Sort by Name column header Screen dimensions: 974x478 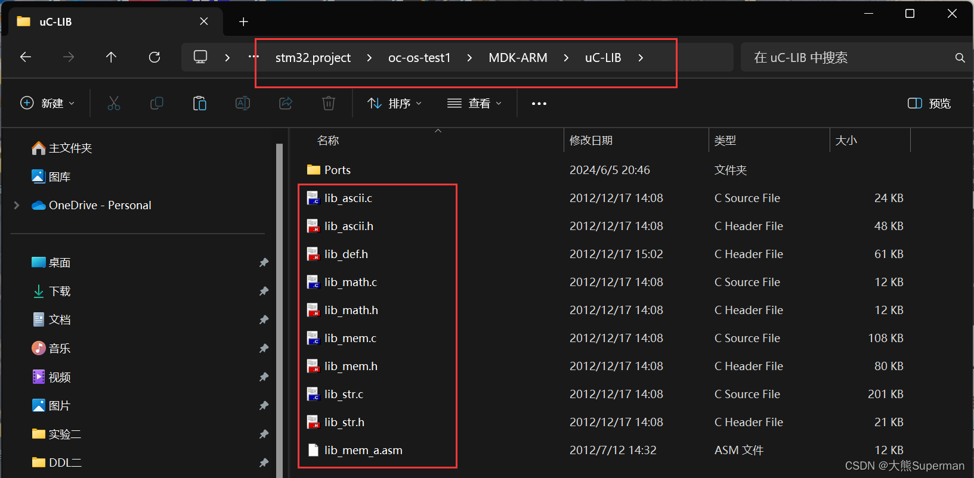click(x=328, y=141)
